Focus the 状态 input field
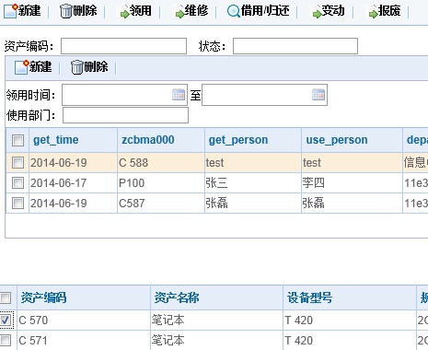Screen dimensions: 428x350 (x=295, y=46)
